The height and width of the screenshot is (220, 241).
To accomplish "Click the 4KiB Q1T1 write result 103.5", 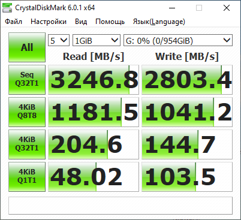I will [187, 177].
